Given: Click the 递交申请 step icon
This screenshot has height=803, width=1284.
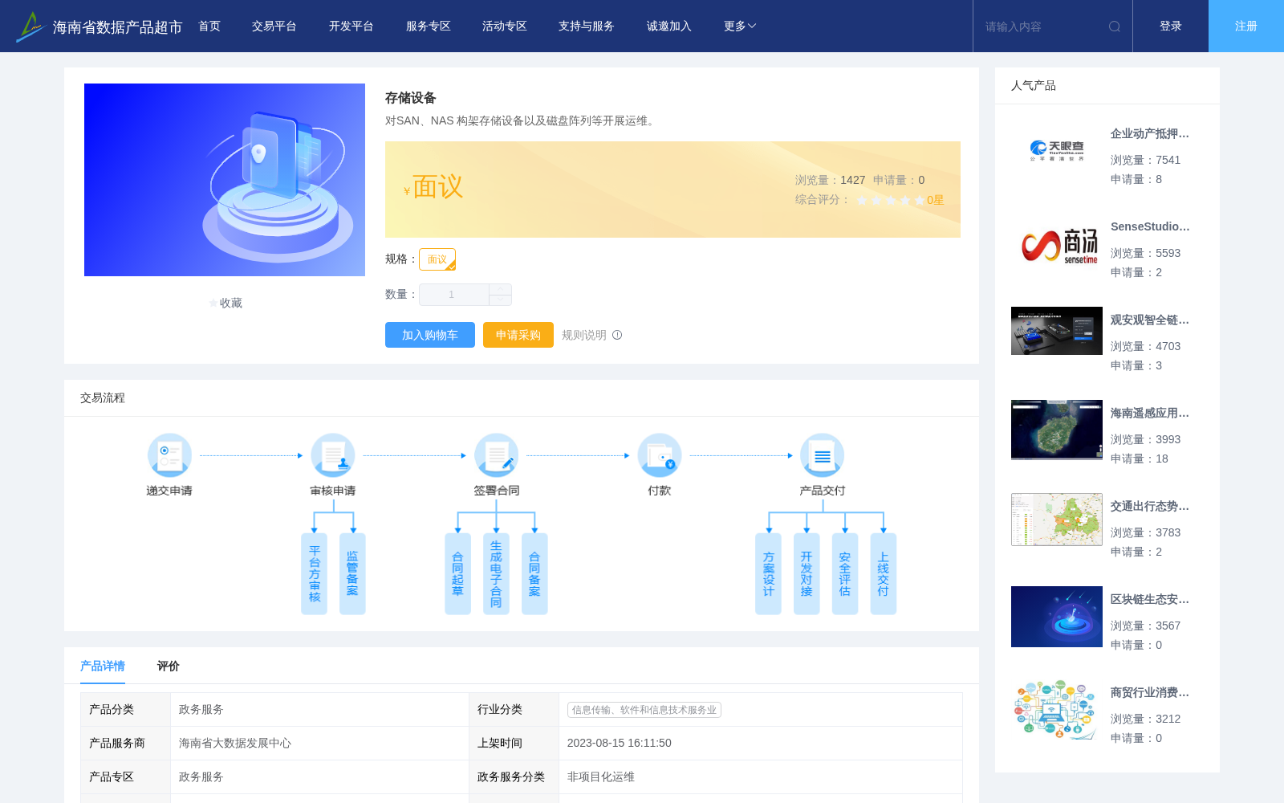Looking at the screenshot, I should click(x=169, y=455).
